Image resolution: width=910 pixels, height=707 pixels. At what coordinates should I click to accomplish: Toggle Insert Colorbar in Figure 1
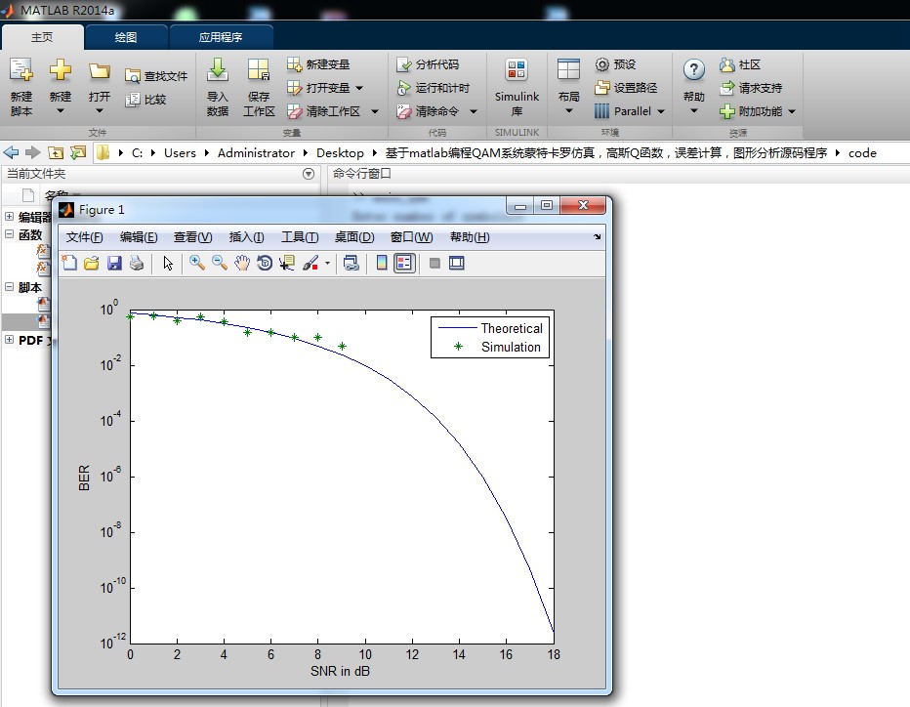382,263
